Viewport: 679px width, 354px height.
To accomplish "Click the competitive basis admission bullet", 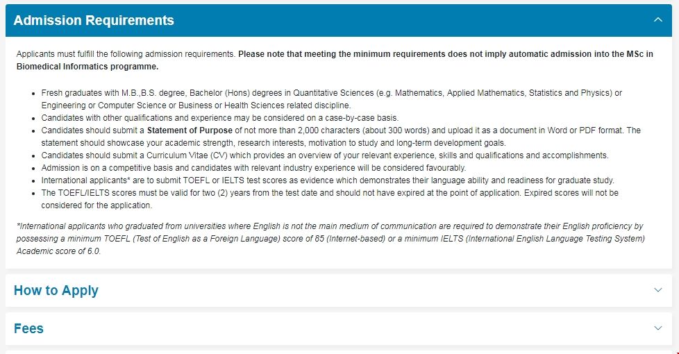I will point(253,168).
